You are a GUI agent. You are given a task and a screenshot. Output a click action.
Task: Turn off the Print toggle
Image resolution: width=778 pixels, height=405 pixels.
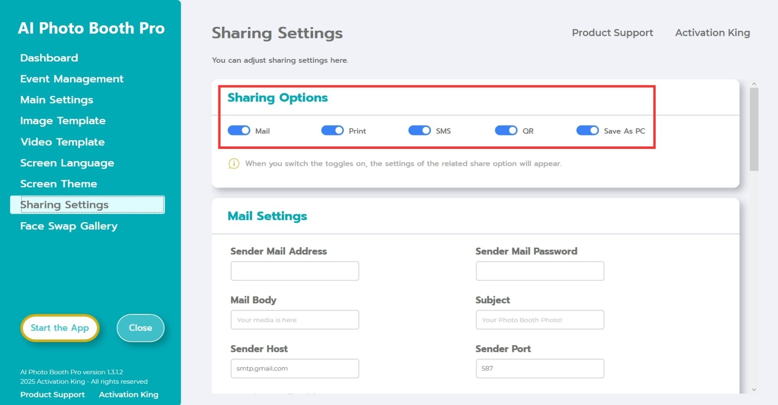(x=332, y=130)
